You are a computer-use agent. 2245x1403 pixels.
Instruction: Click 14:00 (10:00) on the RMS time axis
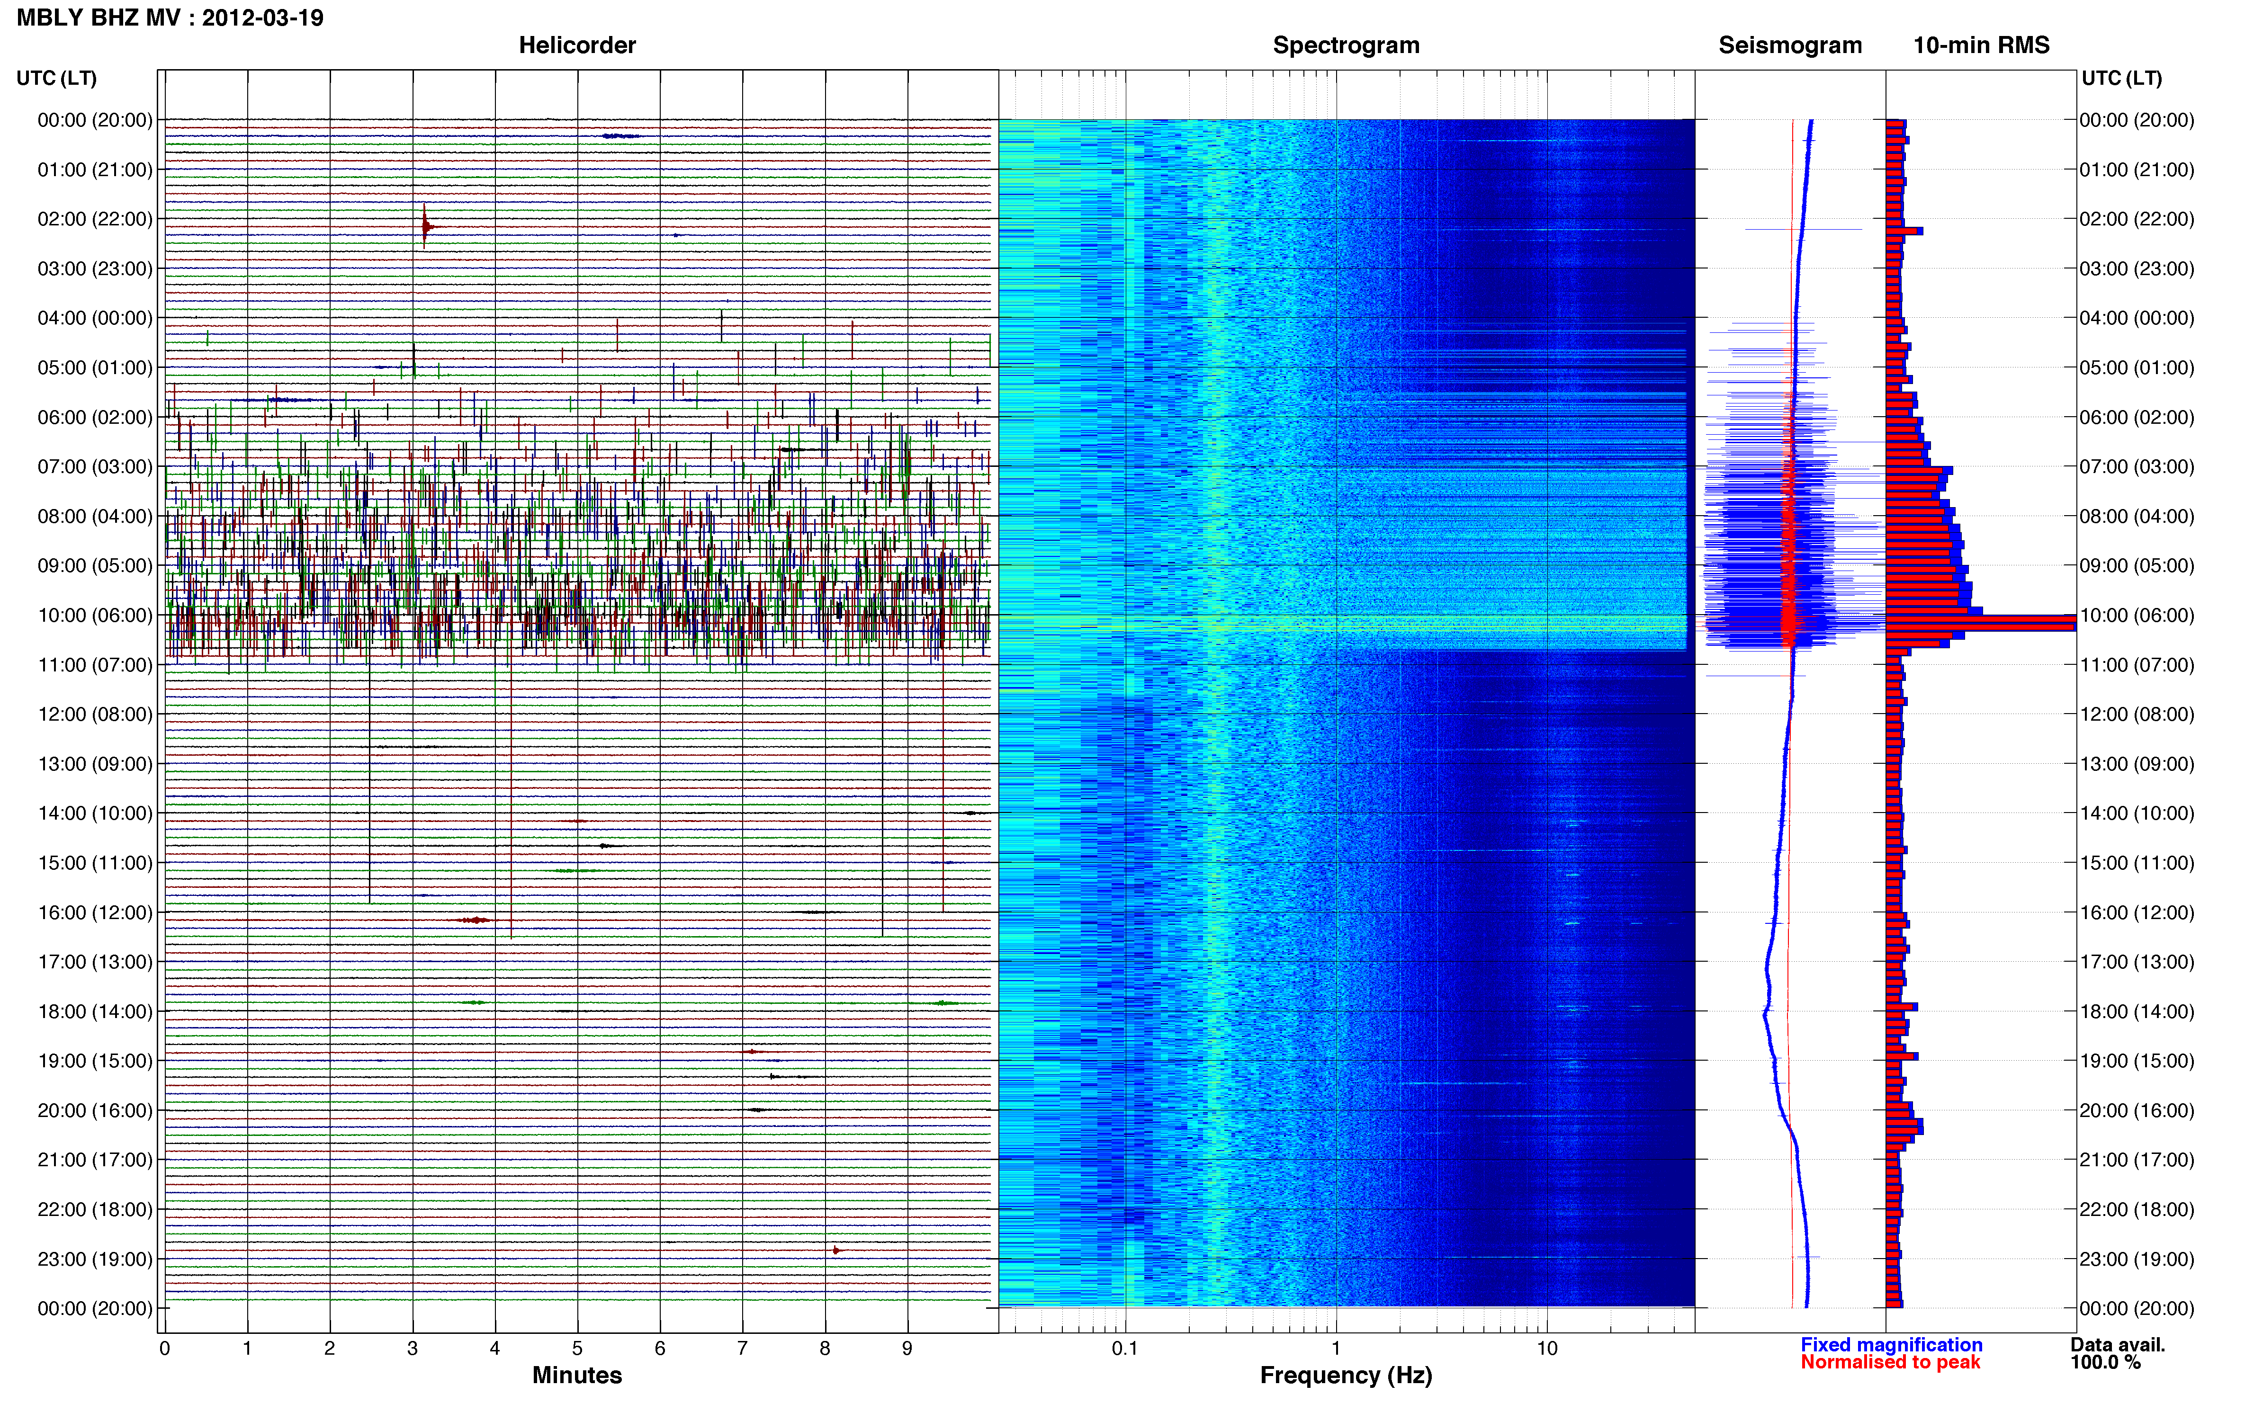2137,814
